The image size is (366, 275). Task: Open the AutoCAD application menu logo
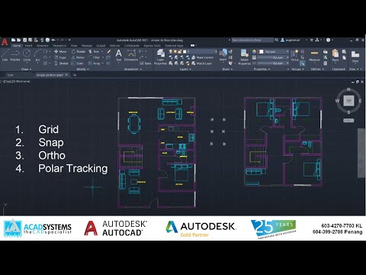pos(5,42)
